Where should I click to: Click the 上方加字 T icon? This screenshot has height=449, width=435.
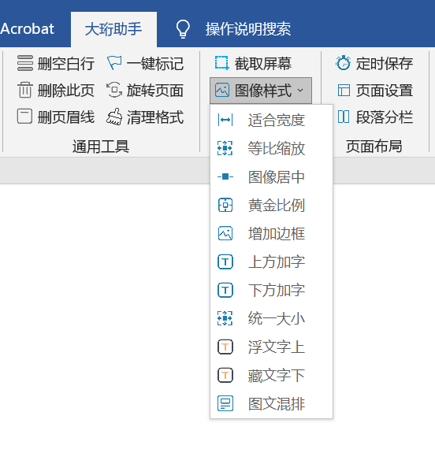225,262
